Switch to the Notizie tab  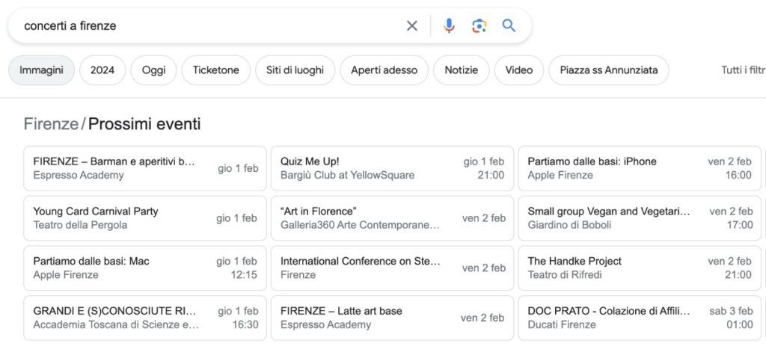click(x=461, y=70)
